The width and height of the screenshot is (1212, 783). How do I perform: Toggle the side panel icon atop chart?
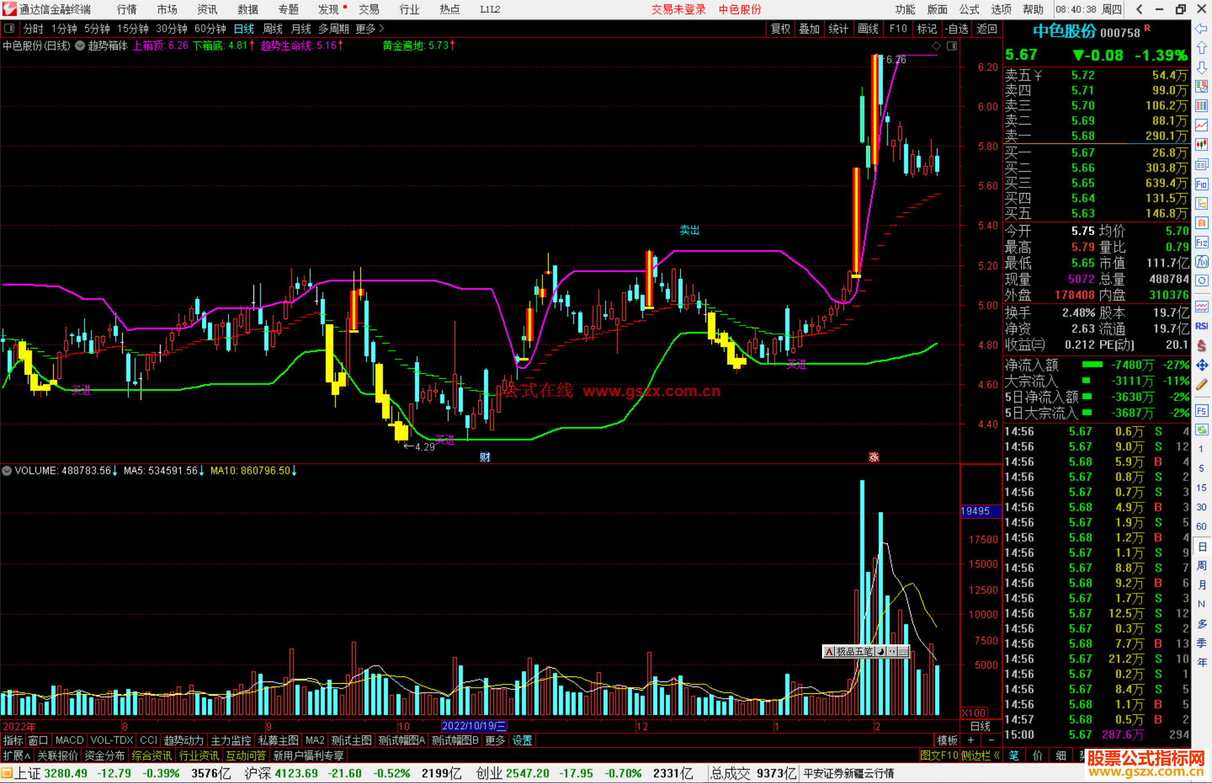[952, 46]
